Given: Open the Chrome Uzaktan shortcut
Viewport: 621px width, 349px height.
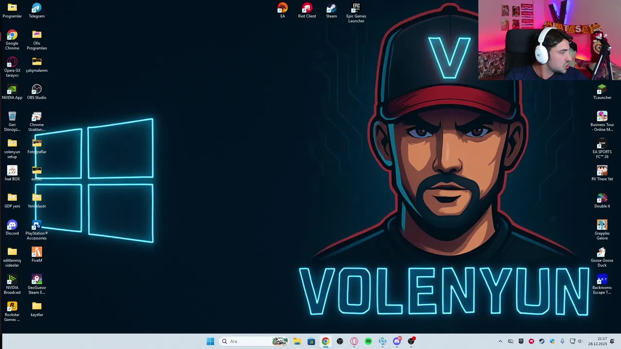Looking at the screenshot, I should (36, 121).
